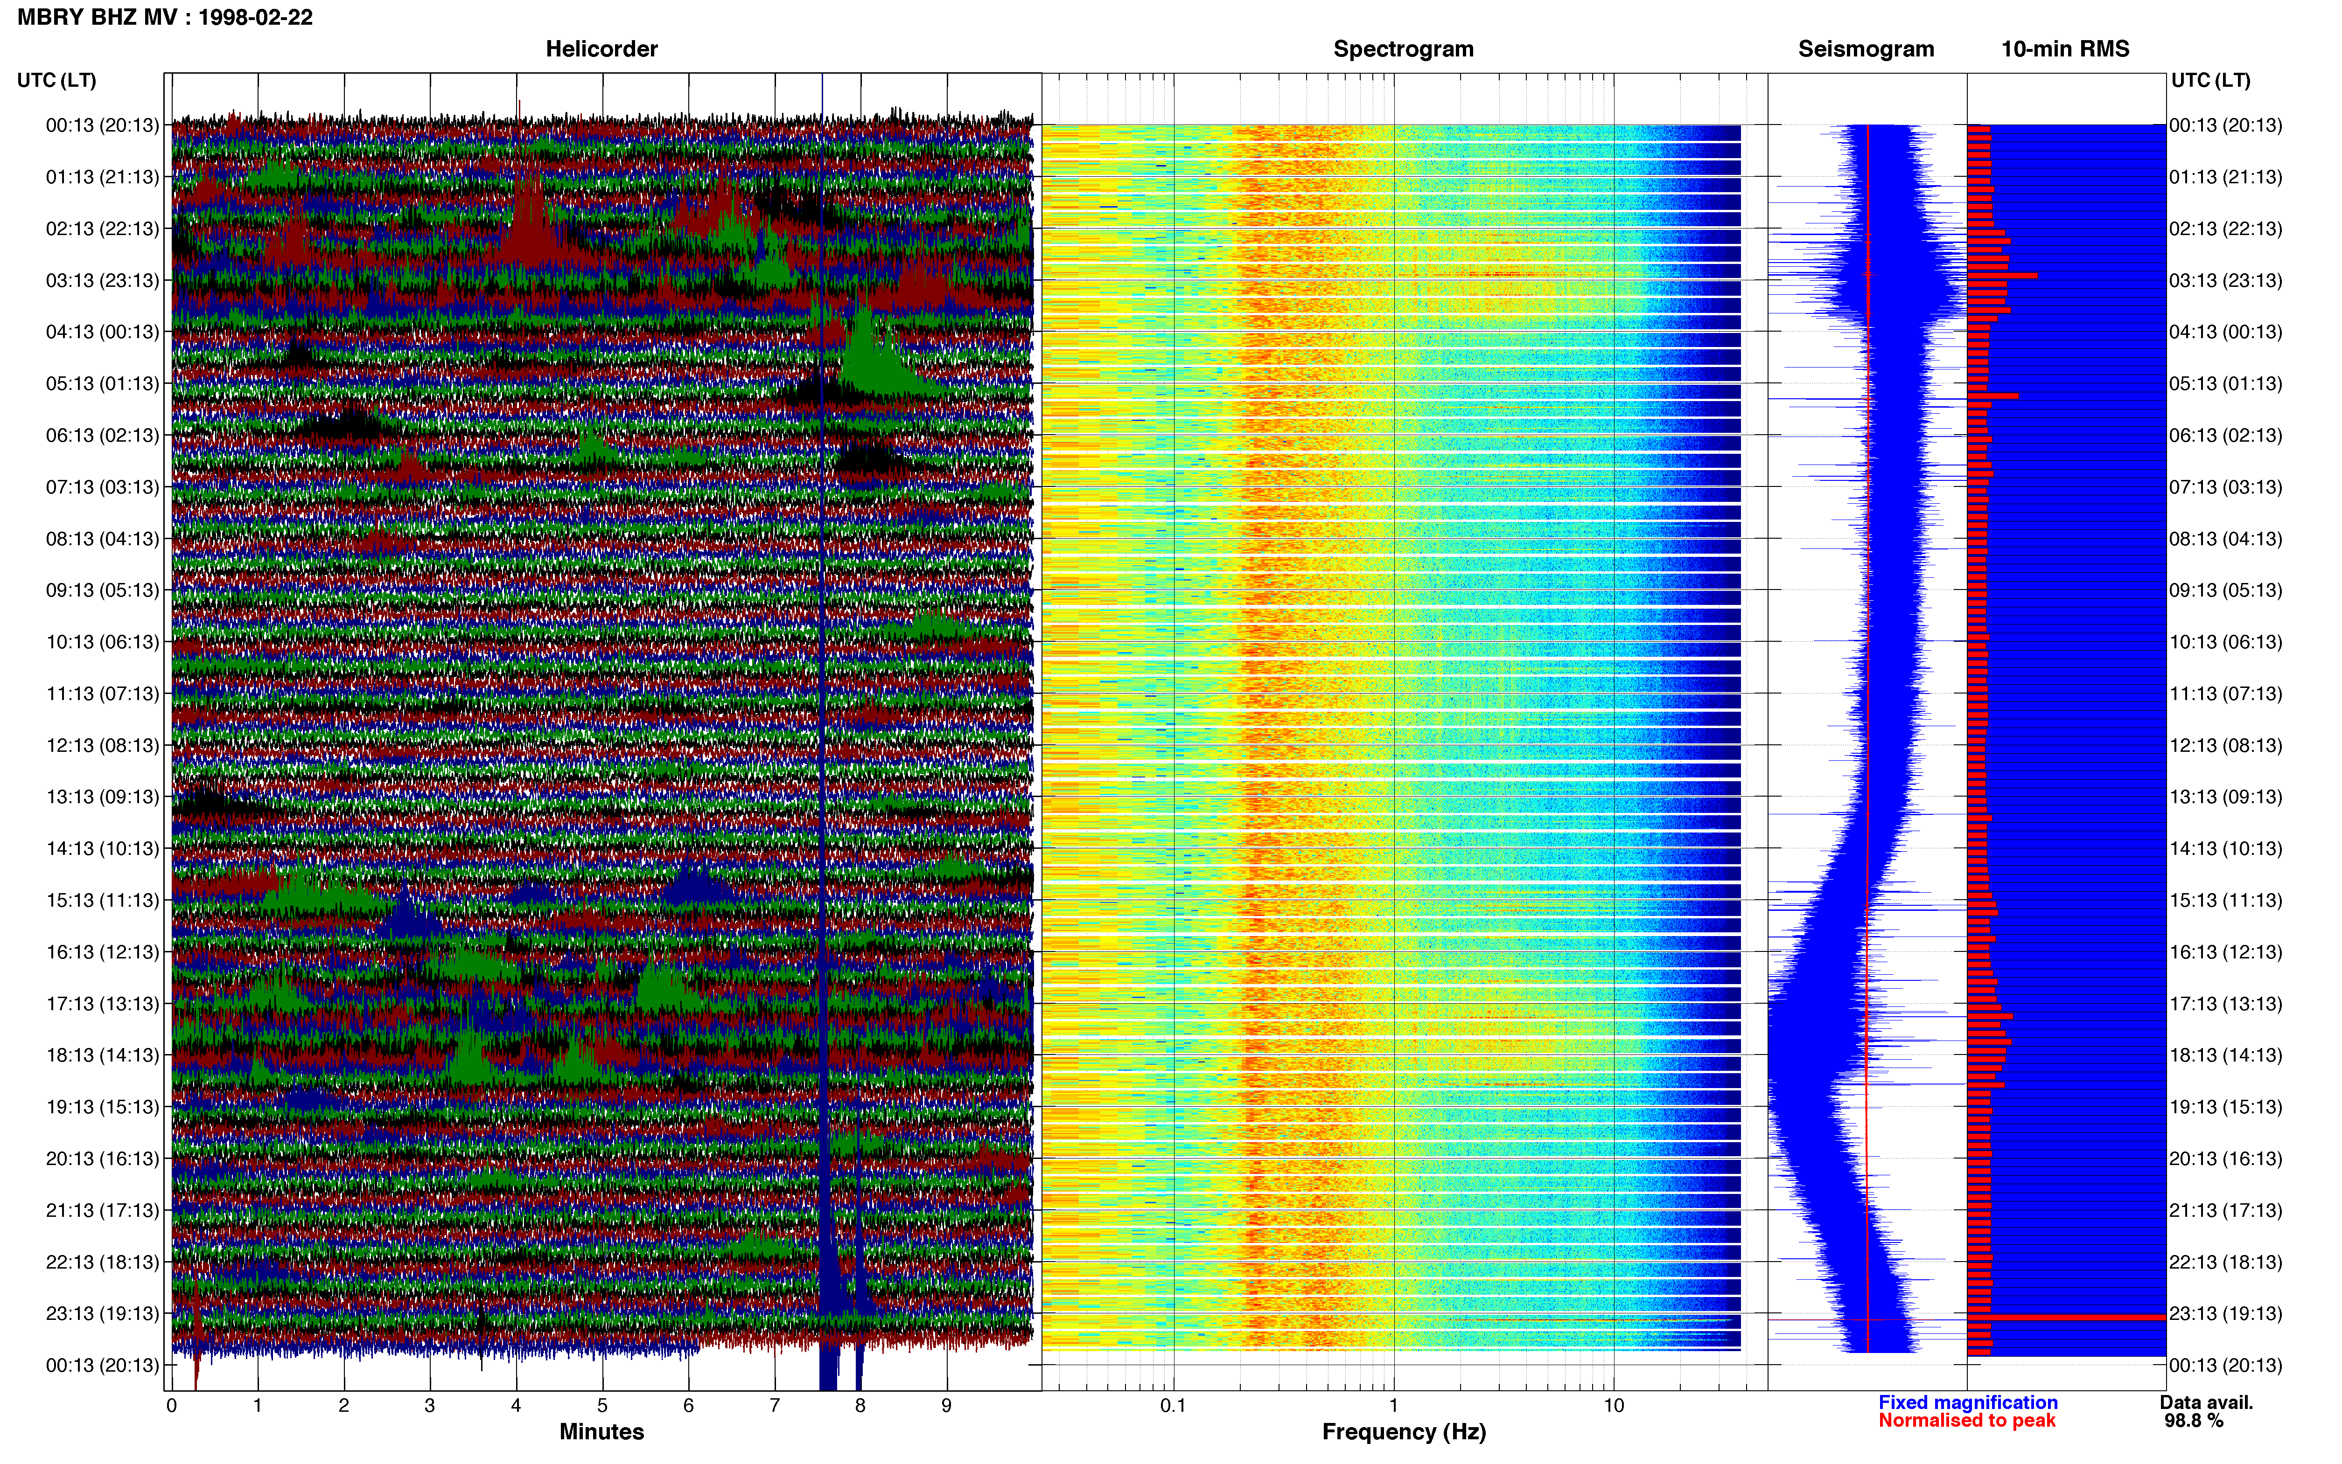Click left-axis time label "01:13 (21:13)"
The height and width of the screenshot is (1464, 2342).
(102, 176)
